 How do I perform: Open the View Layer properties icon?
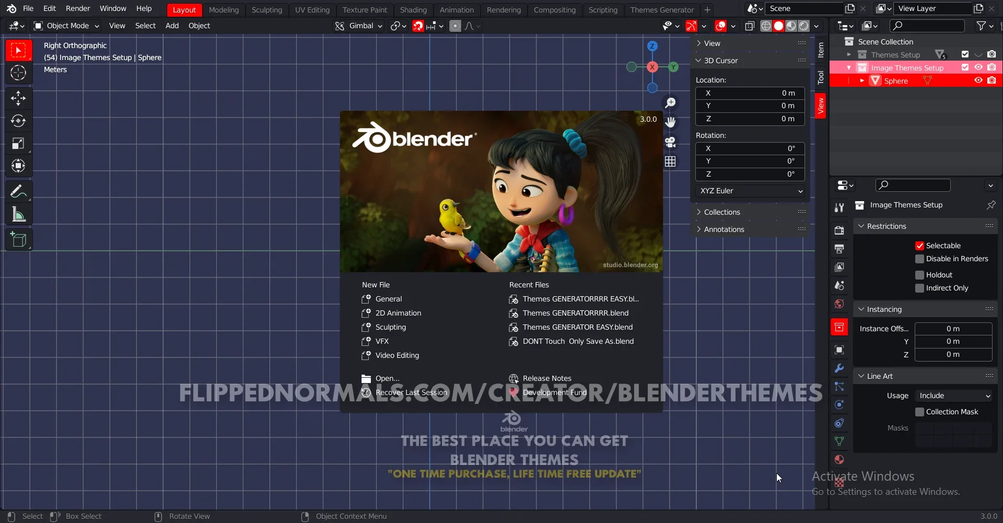click(x=839, y=267)
